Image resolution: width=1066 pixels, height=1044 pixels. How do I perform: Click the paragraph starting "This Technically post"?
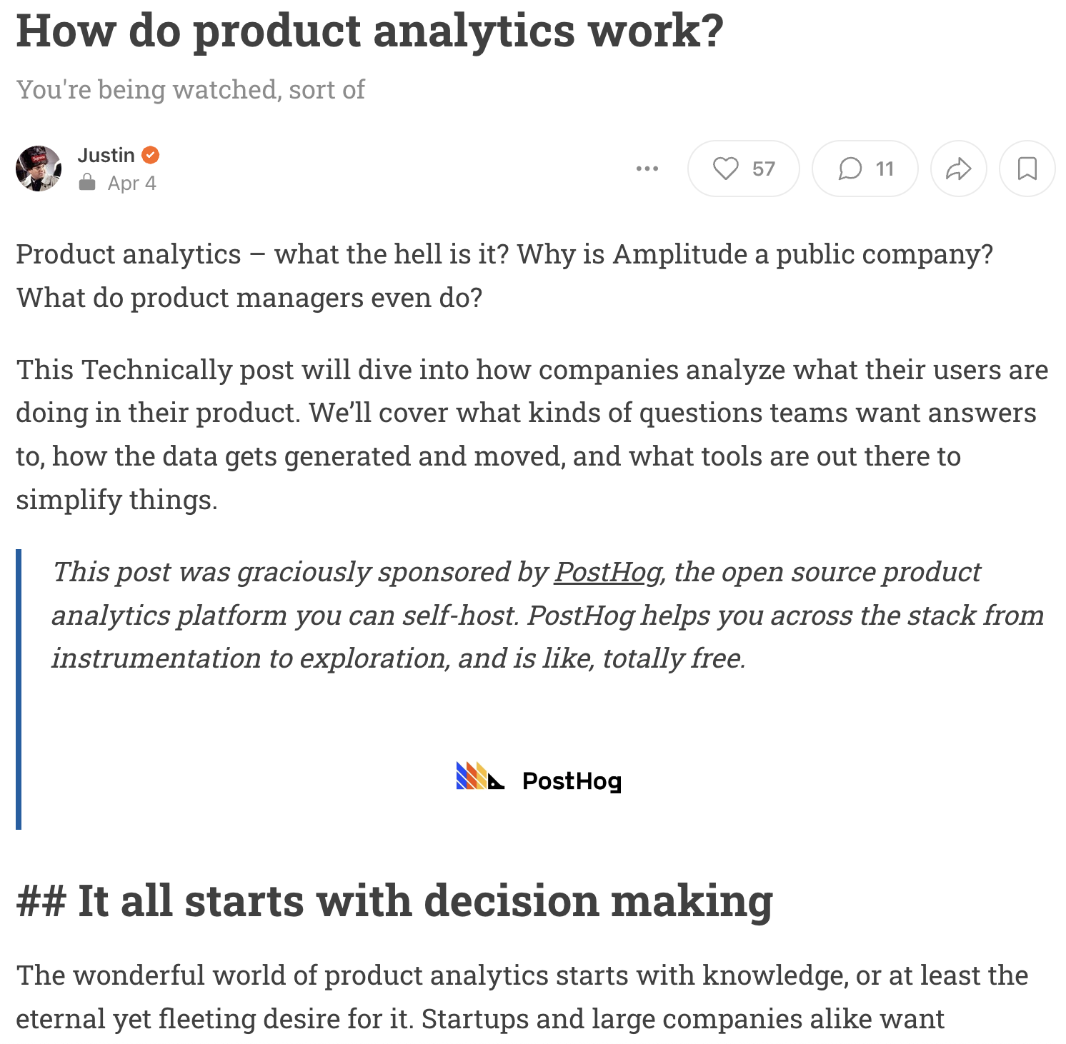coord(532,434)
